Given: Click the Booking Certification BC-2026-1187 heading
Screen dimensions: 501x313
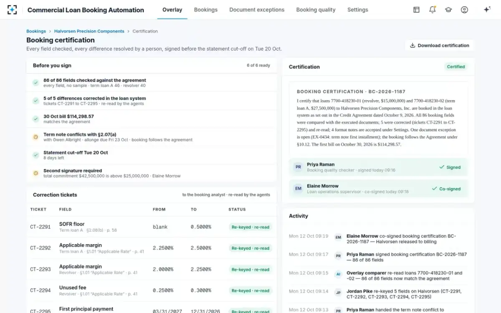Looking at the screenshot, I should click(351, 91).
